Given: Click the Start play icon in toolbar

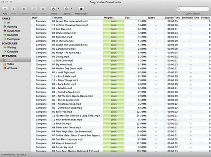Looking at the screenshot, I should (x=14, y=9).
